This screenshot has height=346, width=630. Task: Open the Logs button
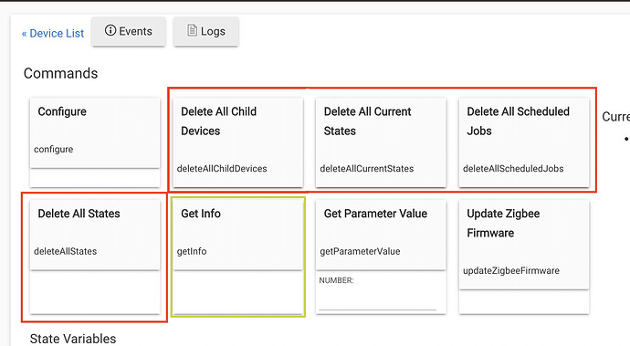point(206,31)
